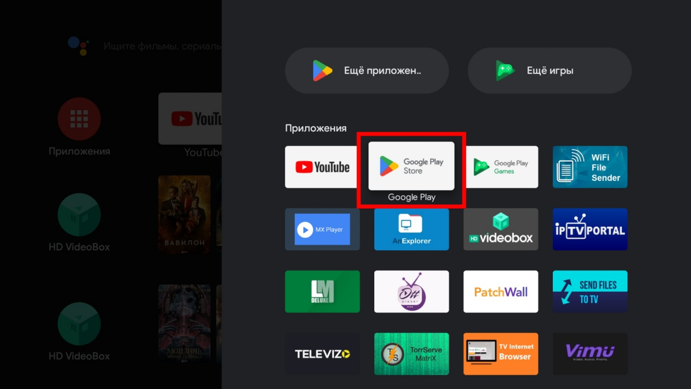Launch Google Play Store app tile
Screen dimensions: 691x389
tap(411, 166)
